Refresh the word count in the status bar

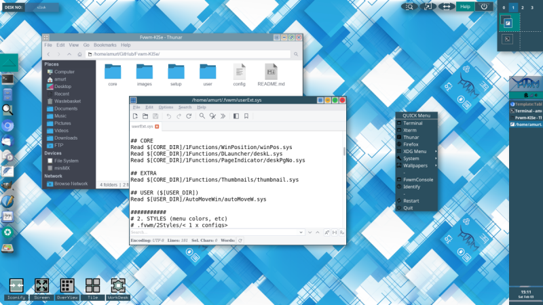[240, 241]
